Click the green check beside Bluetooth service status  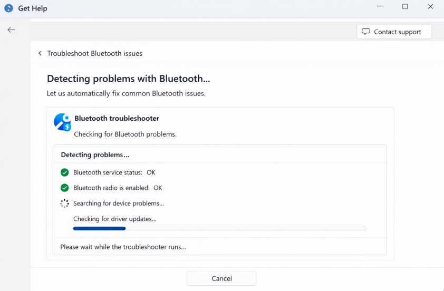pos(64,172)
